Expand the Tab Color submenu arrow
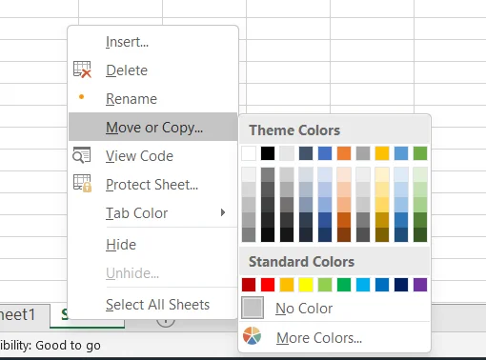This screenshot has height=360, width=486. pos(223,212)
